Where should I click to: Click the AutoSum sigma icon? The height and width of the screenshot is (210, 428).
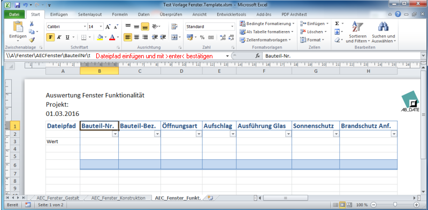coord(337,24)
